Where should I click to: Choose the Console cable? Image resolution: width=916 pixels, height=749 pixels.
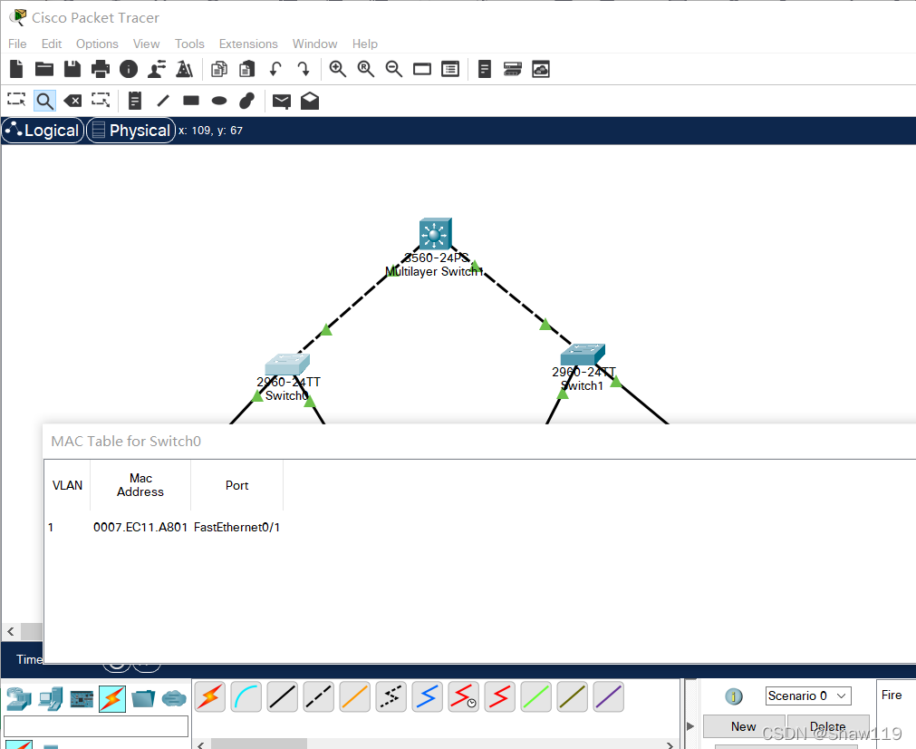click(246, 697)
